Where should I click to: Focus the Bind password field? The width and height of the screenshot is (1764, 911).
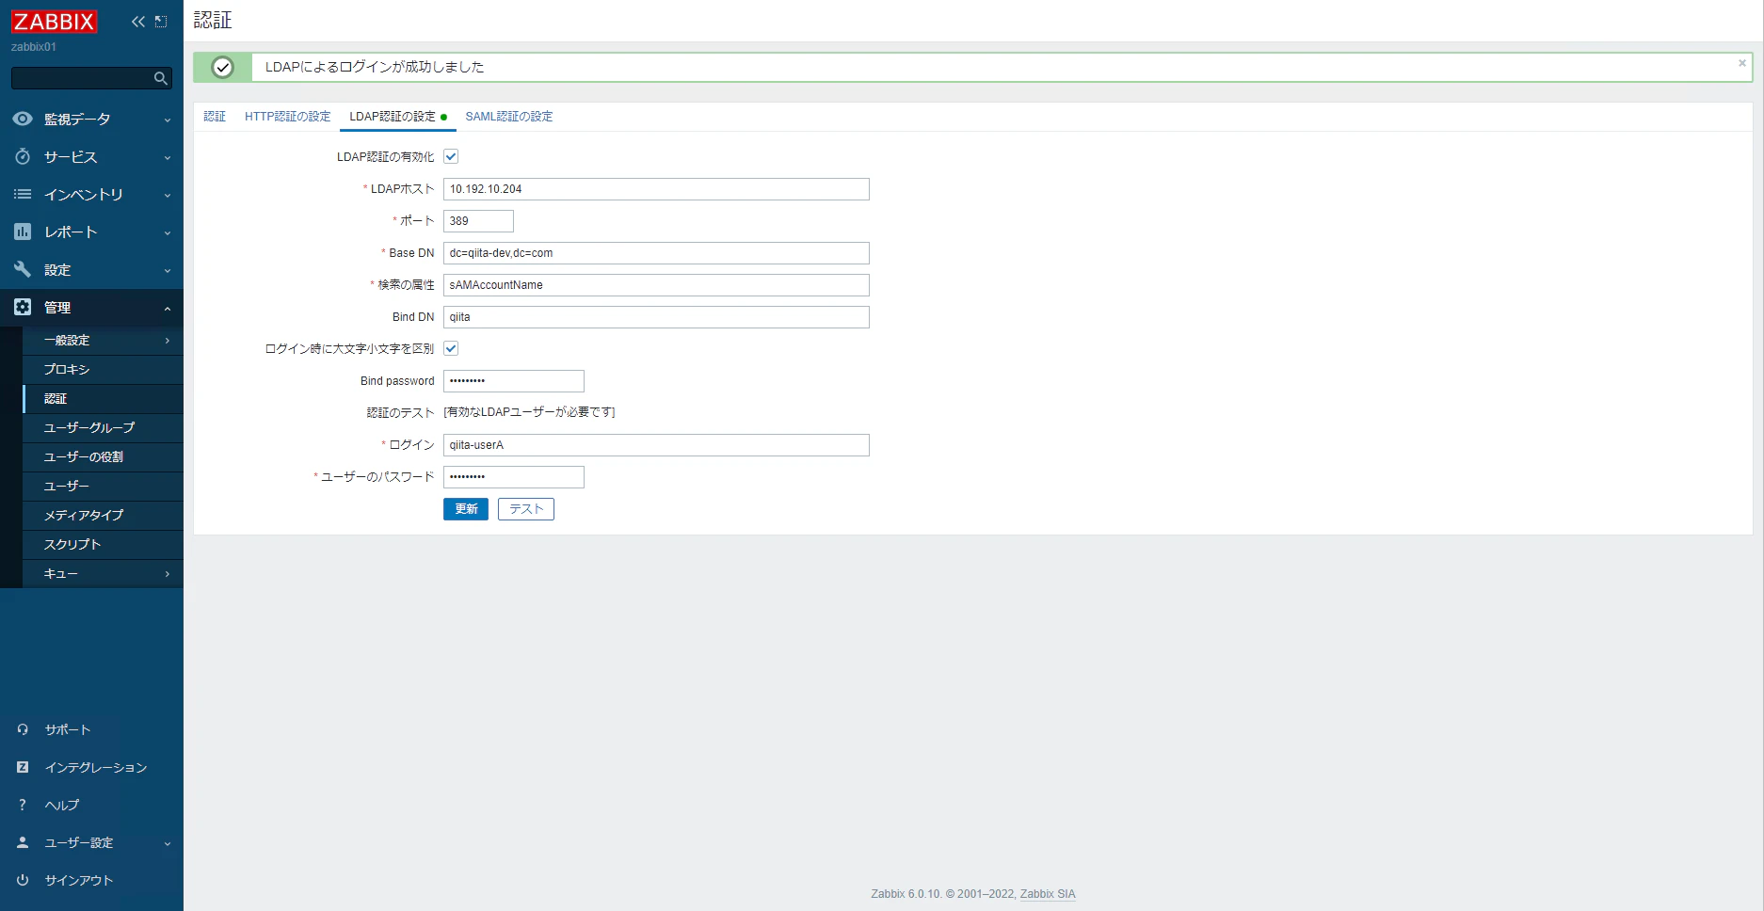click(x=514, y=381)
